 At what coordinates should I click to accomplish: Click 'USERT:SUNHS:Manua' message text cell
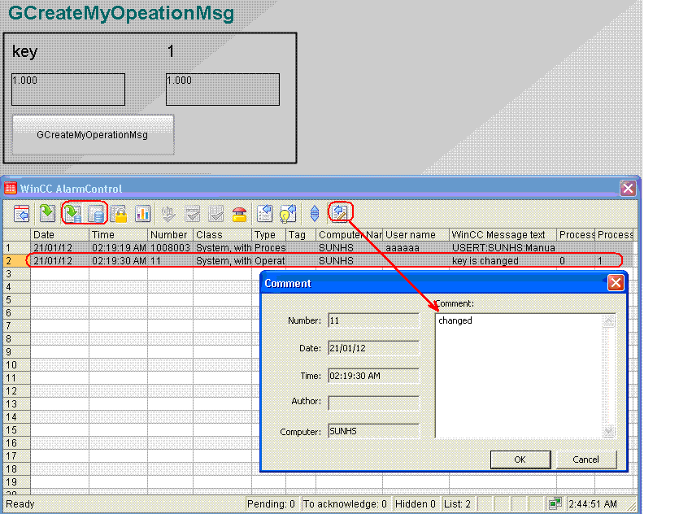[x=503, y=248]
